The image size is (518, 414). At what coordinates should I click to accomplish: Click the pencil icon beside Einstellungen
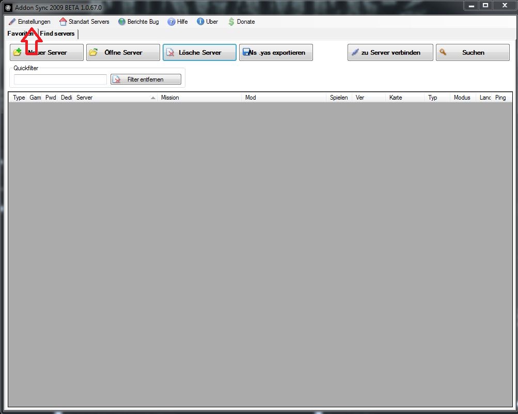tap(12, 22)
